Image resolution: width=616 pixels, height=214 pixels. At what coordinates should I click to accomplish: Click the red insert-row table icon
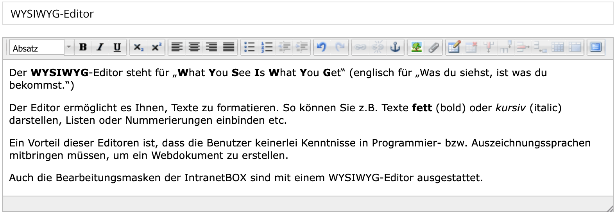(523, 47)
